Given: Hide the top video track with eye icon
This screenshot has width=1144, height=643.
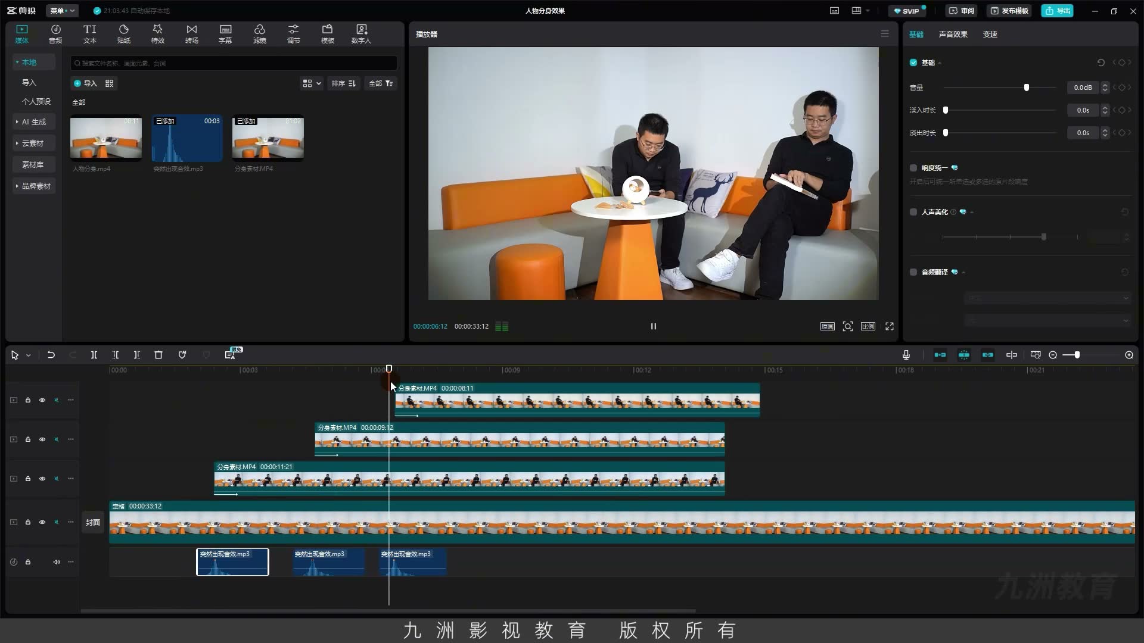Looking at the screenshot, I should (42, 400).
